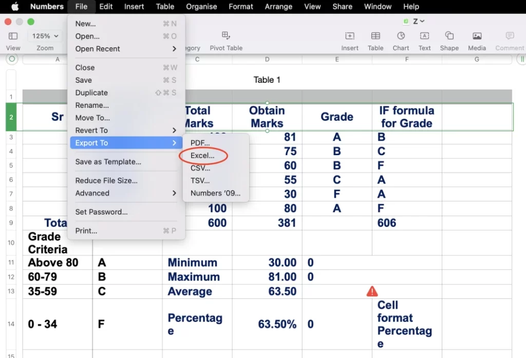Click the add-column handle at table's right edge
526x358 pixels.
pyautogui.click(x=522, y=60)
